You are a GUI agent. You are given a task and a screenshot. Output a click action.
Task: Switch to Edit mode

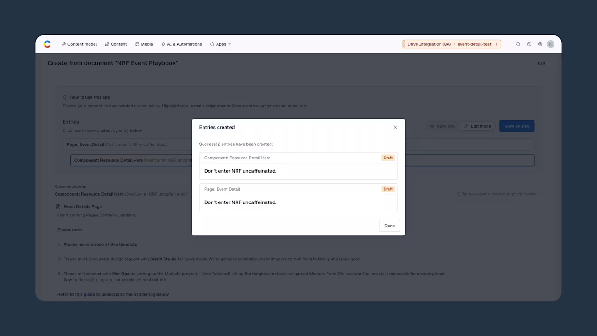(477, 126)
